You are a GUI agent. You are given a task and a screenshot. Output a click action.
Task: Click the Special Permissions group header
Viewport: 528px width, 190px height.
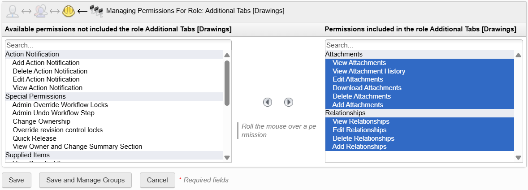click(35, 96)
